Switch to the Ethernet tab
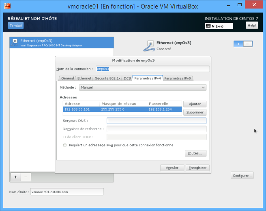266x211 pixels. tap(84, 78)
